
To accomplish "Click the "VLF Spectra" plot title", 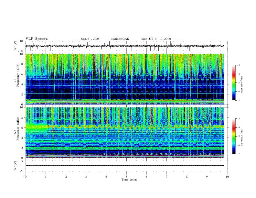I will point(37,39).
